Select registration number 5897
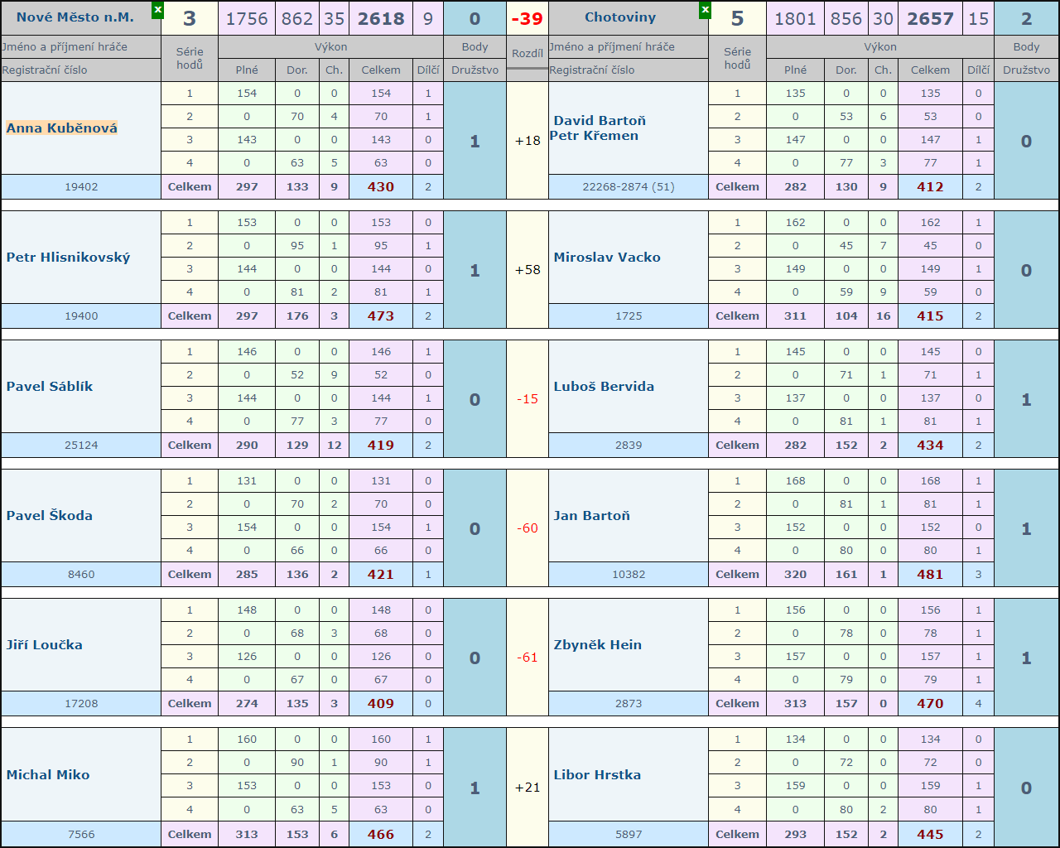Image resolution: width=1060 pixels, height=848 pixels. pos(629,835)
